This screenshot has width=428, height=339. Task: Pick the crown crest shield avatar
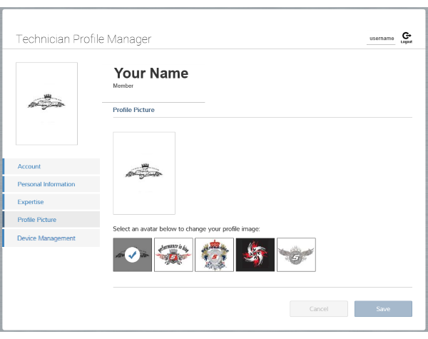point(214,255)
